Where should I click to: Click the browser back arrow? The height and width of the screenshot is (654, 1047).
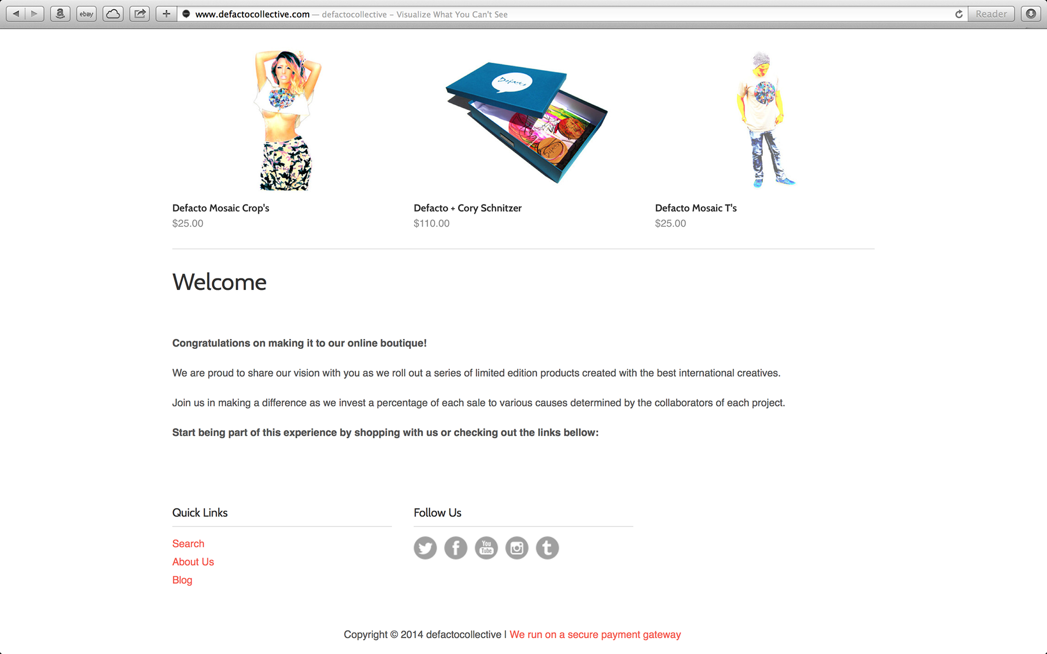pos(16,14)
